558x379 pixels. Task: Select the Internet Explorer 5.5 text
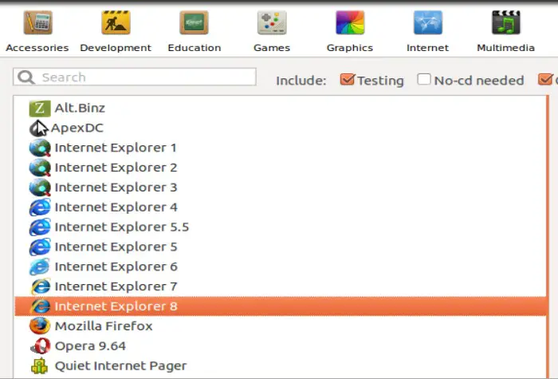(122, 227)
